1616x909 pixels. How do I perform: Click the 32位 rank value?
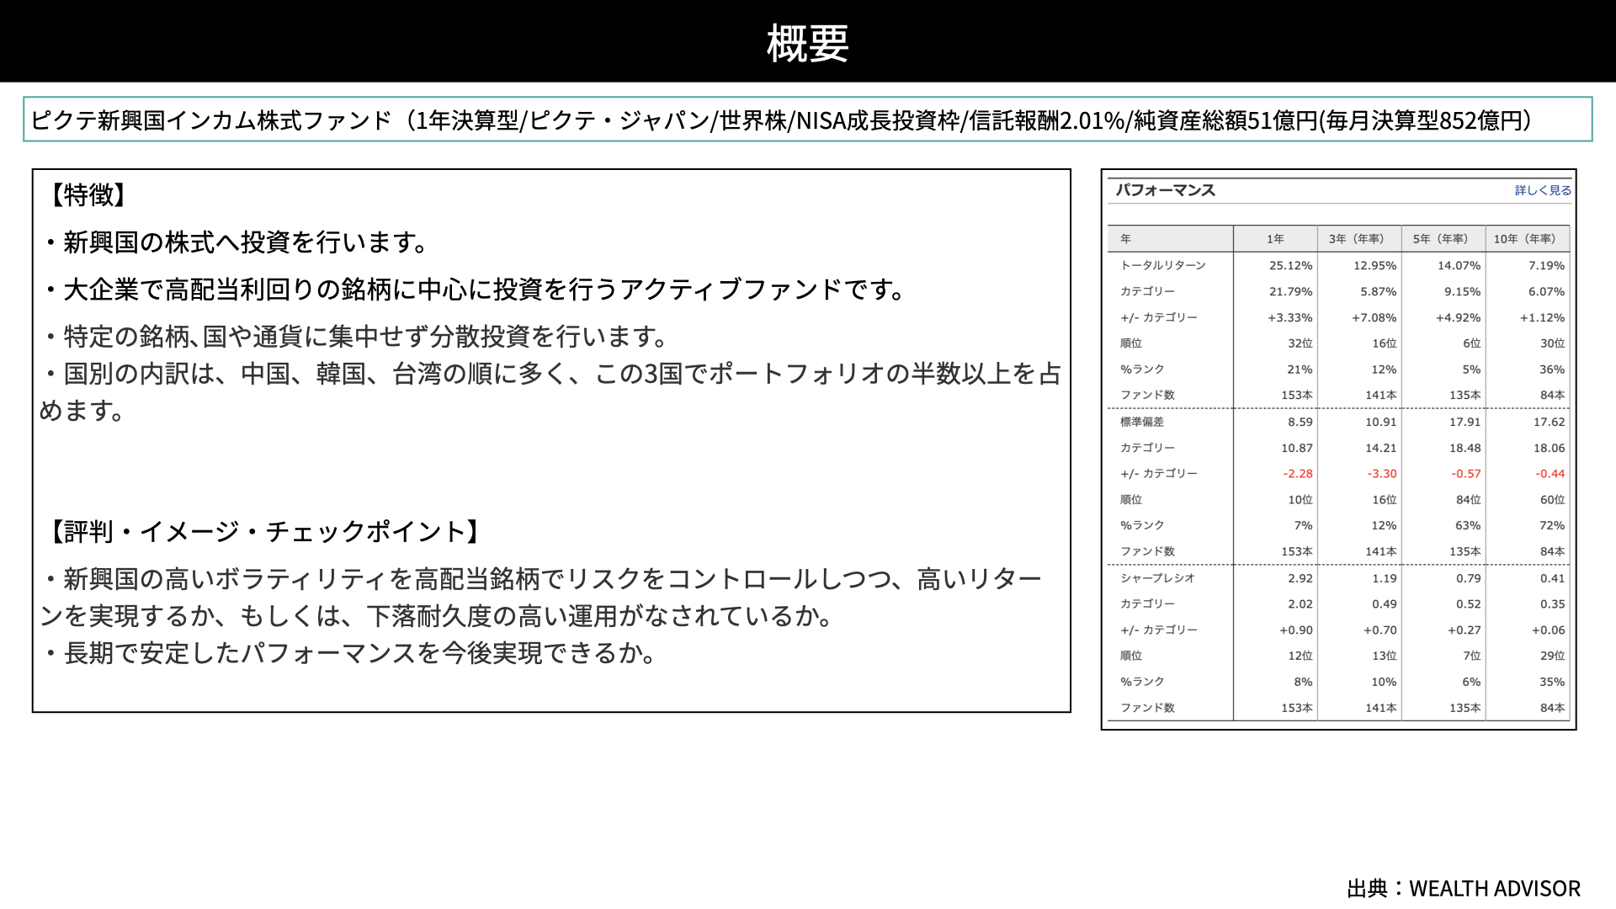tap(1300, 343)
